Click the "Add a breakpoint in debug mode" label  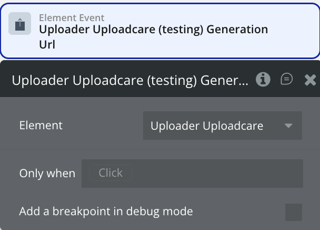tap(106, 212)
